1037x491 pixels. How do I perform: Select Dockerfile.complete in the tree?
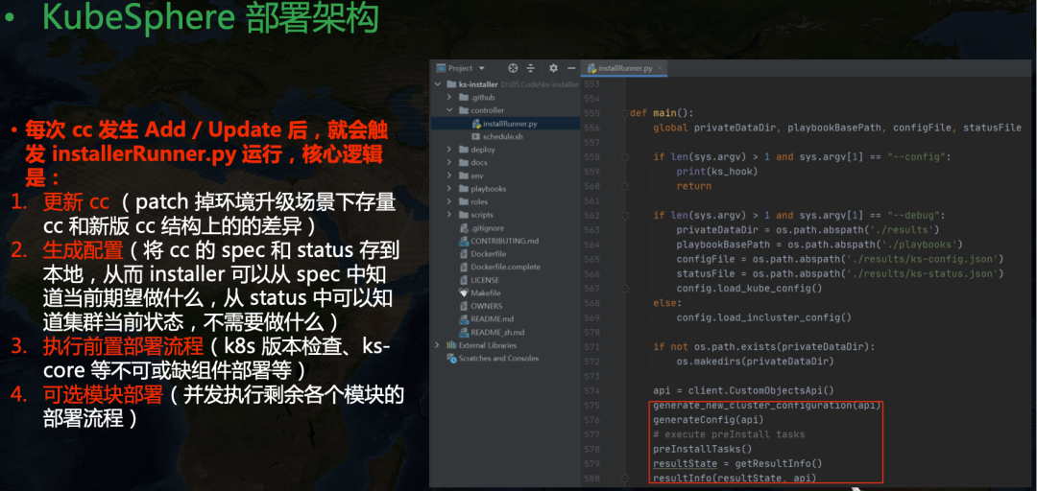[505, 267]
